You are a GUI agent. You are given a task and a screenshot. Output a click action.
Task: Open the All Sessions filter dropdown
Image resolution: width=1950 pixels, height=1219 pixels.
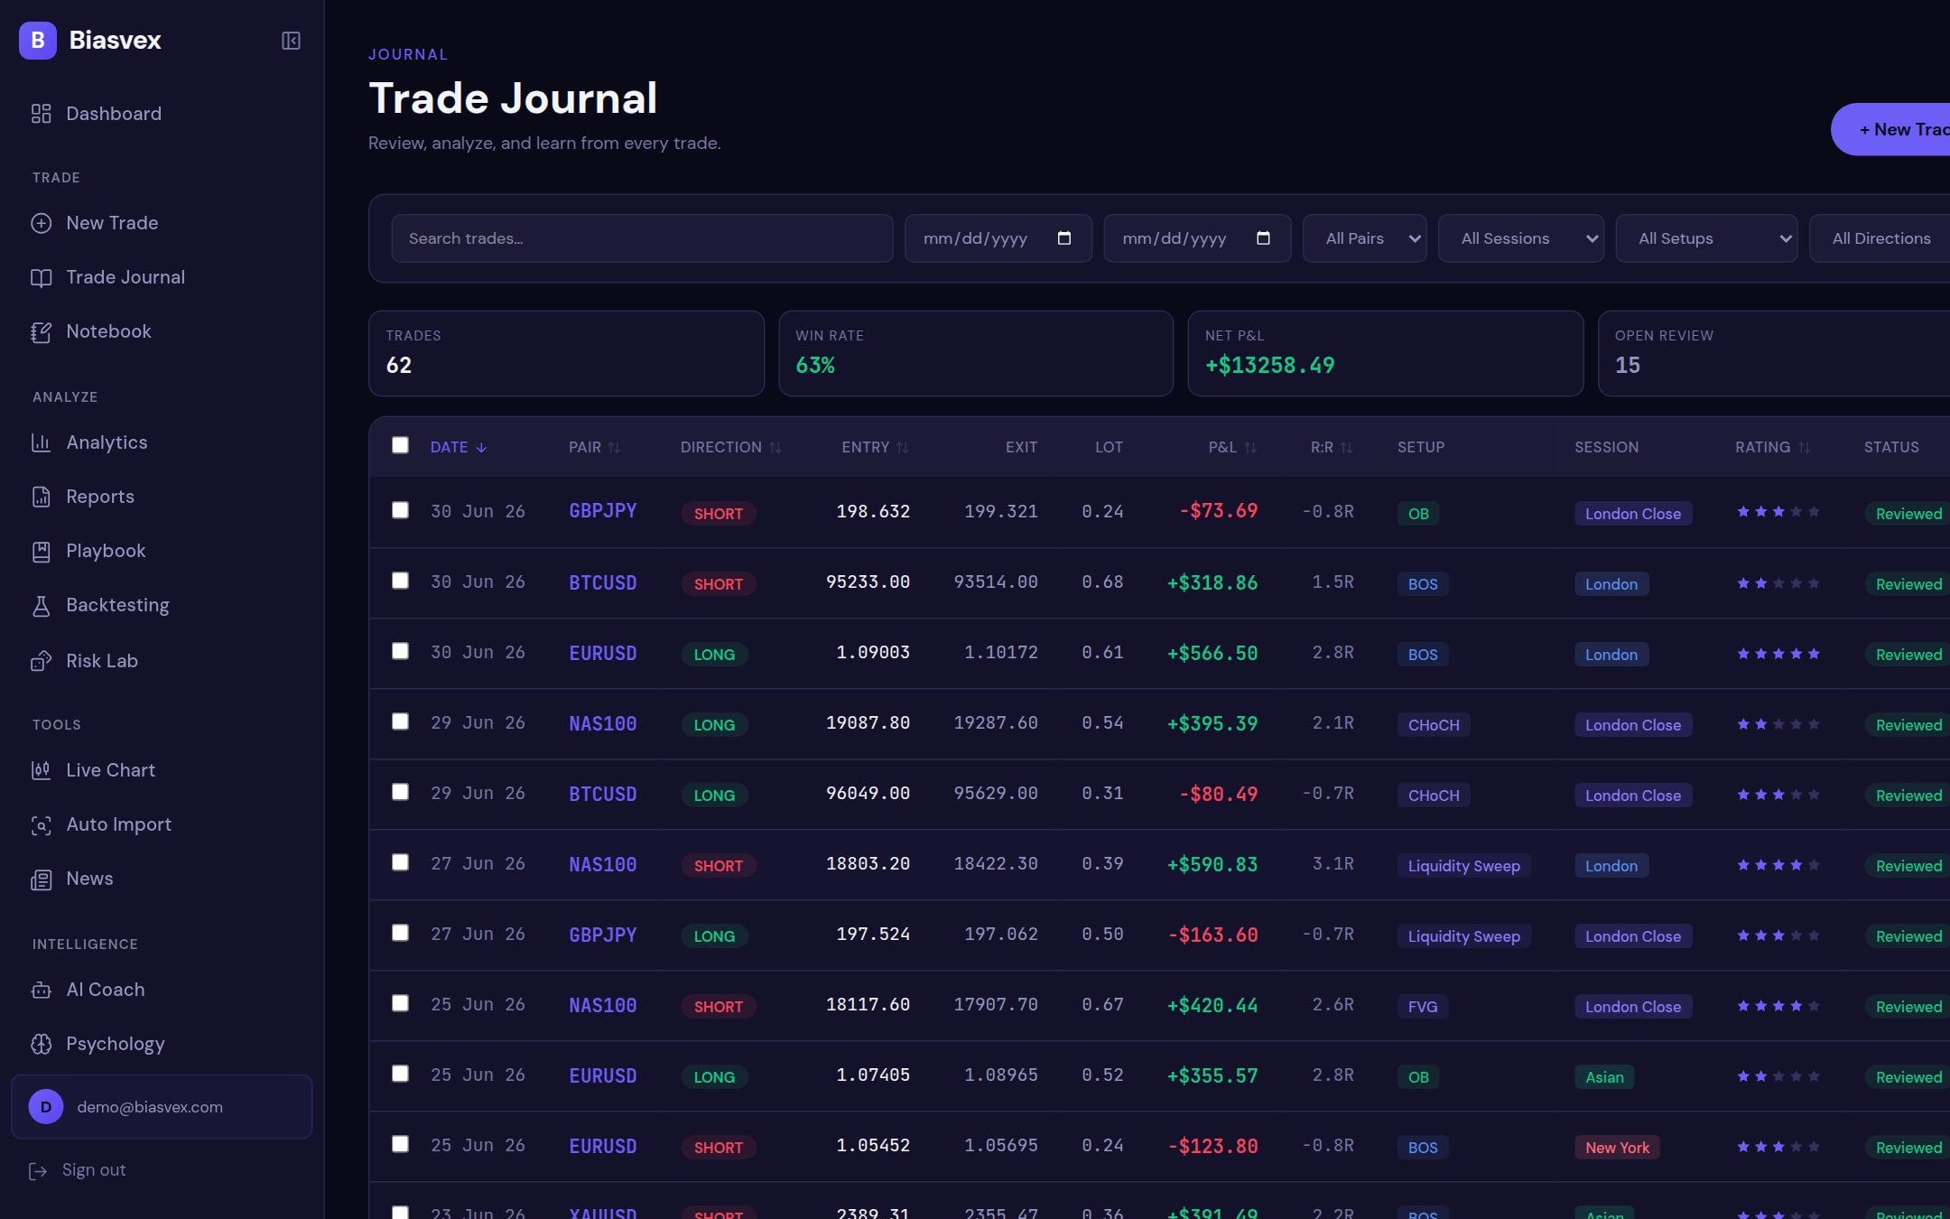(1520, 238)
